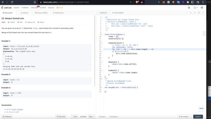Open the JavaScript language dropdown
The width and height of the screenshot is (211, 119).
[x=104, y=13]
